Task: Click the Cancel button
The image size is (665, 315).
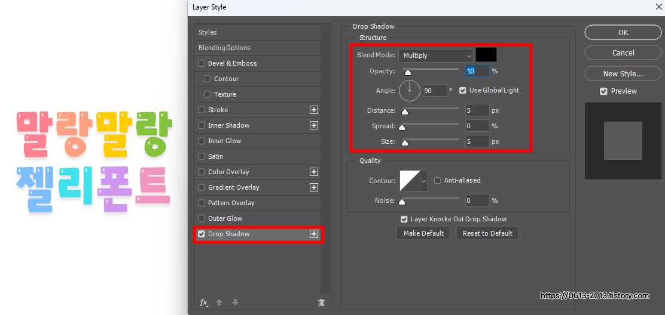Action: [x=623, y=53]
